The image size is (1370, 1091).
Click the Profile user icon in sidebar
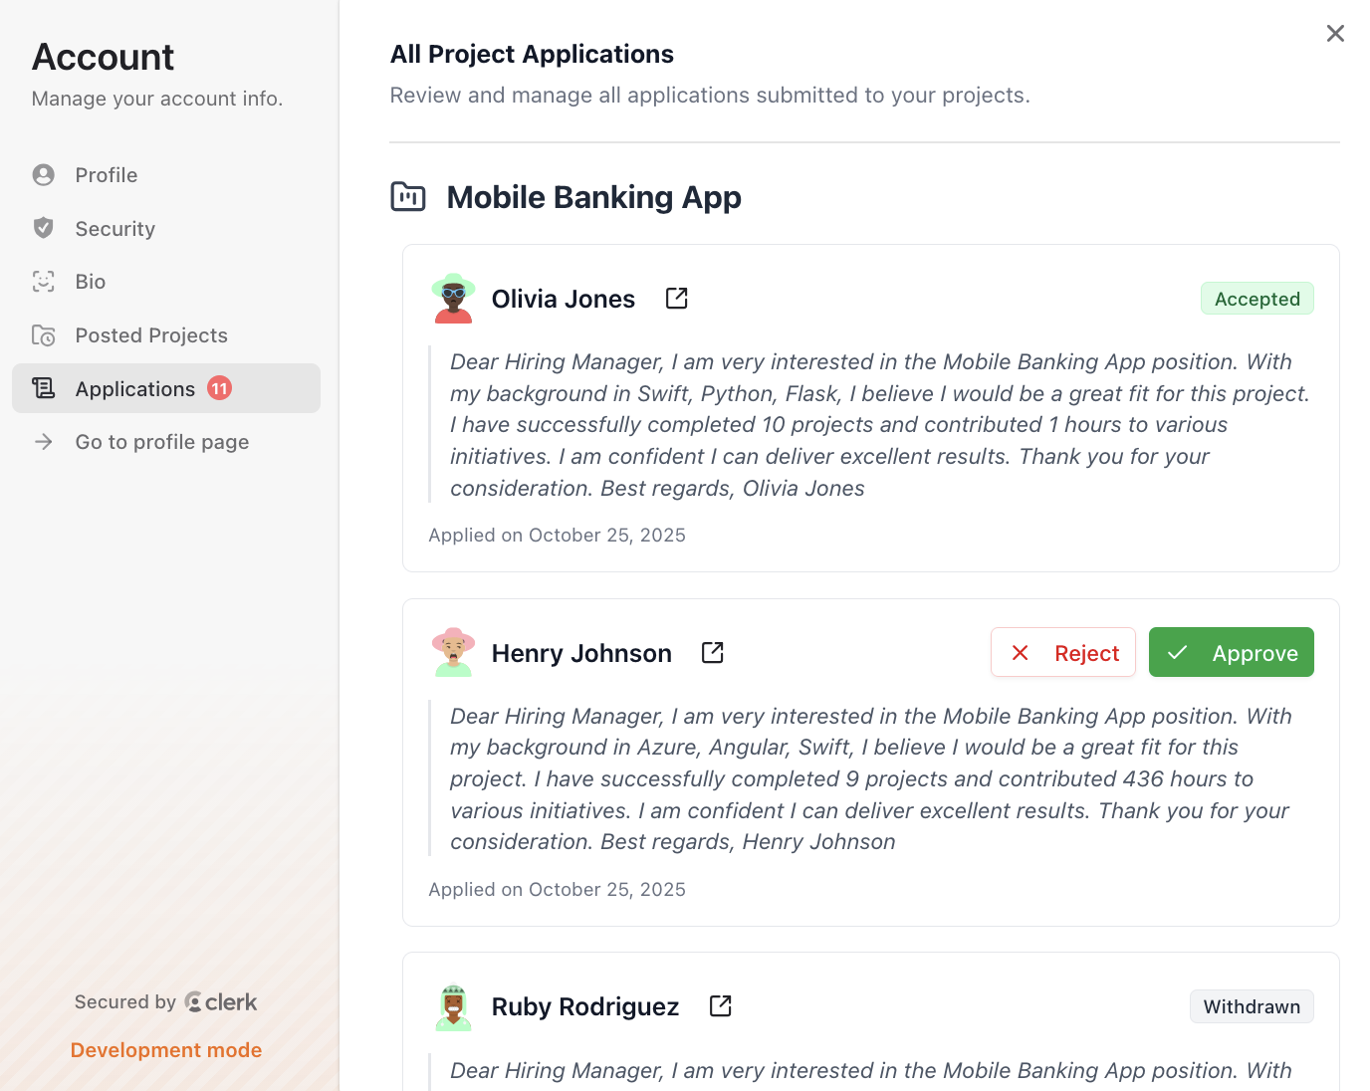[x=44, y=175]
